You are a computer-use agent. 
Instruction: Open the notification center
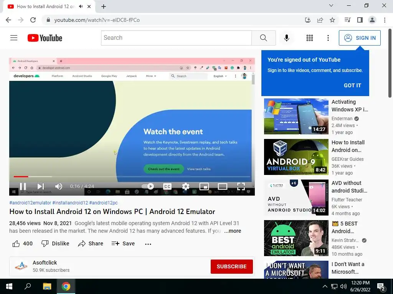381,286
